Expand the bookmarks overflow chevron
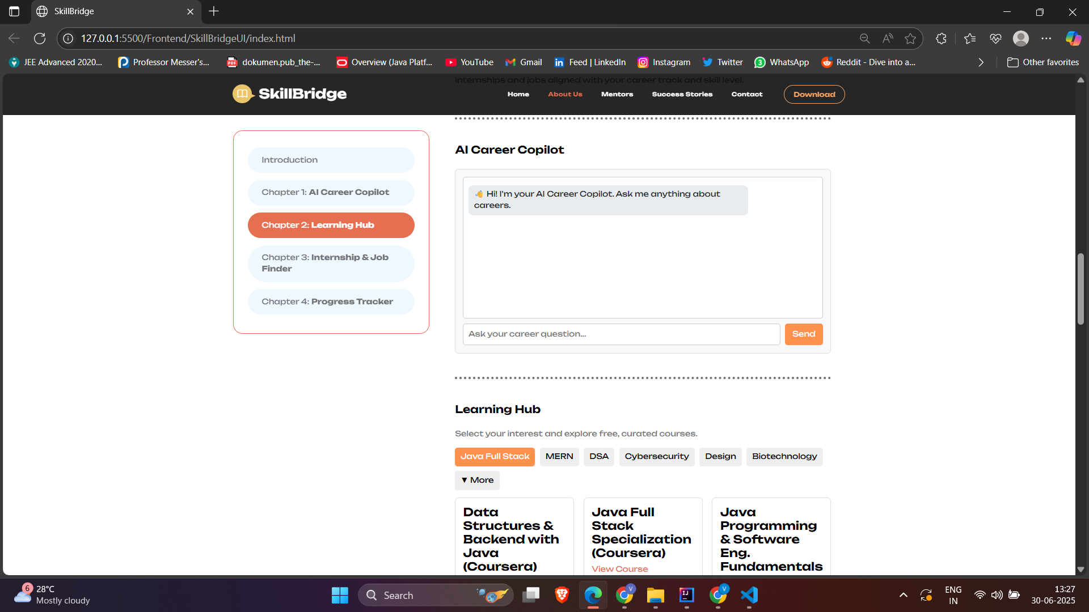1089x612 pixels. point(981,62)
